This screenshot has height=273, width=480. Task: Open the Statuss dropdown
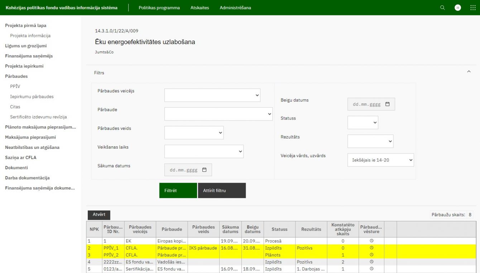click(x=363, y=123)
